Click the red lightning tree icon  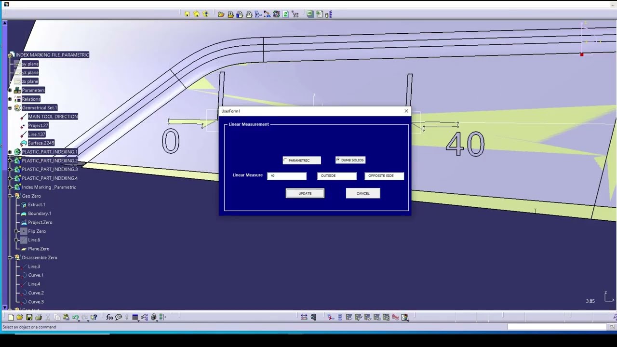click(331, 317)
